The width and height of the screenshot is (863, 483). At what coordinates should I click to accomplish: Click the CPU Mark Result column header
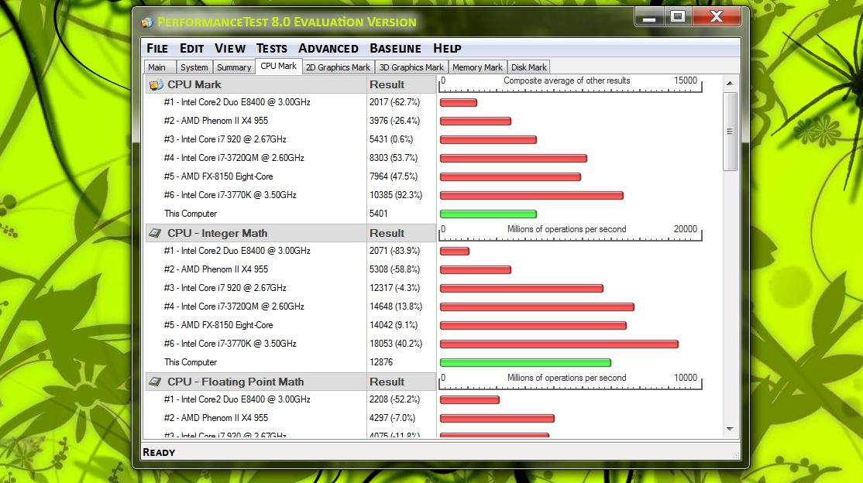click(401, 84)
